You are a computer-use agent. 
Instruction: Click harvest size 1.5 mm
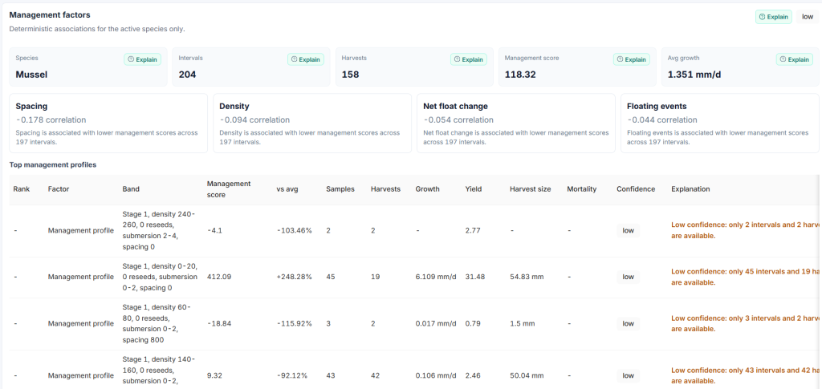click(x=522, y=323)
